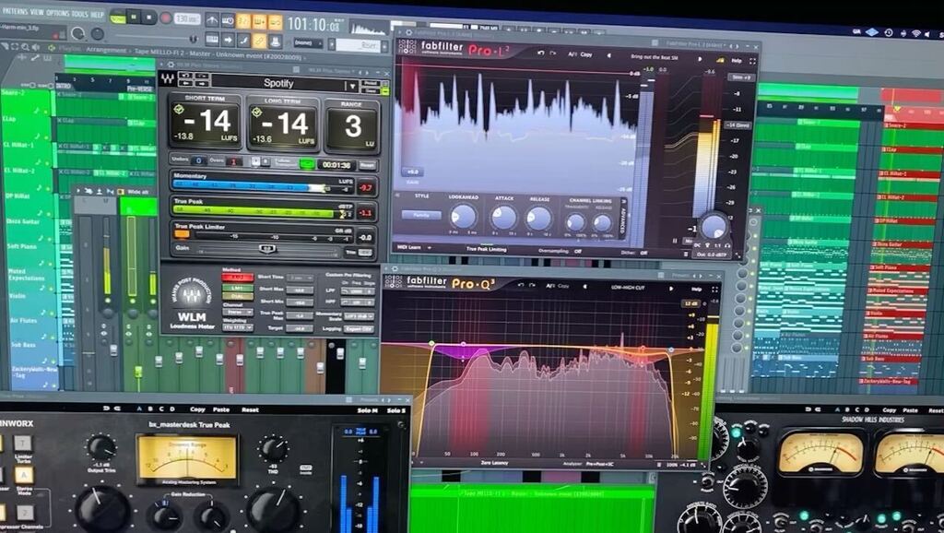This screenshot has width=944, height=533.
Task: Enable the typing keyboard to piano icon
Action: [x=212, y=39]
